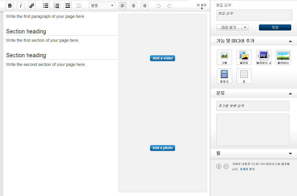The image size is (297, 196).
Task: Decrease indent of paragraph
Action: [79, 6]
